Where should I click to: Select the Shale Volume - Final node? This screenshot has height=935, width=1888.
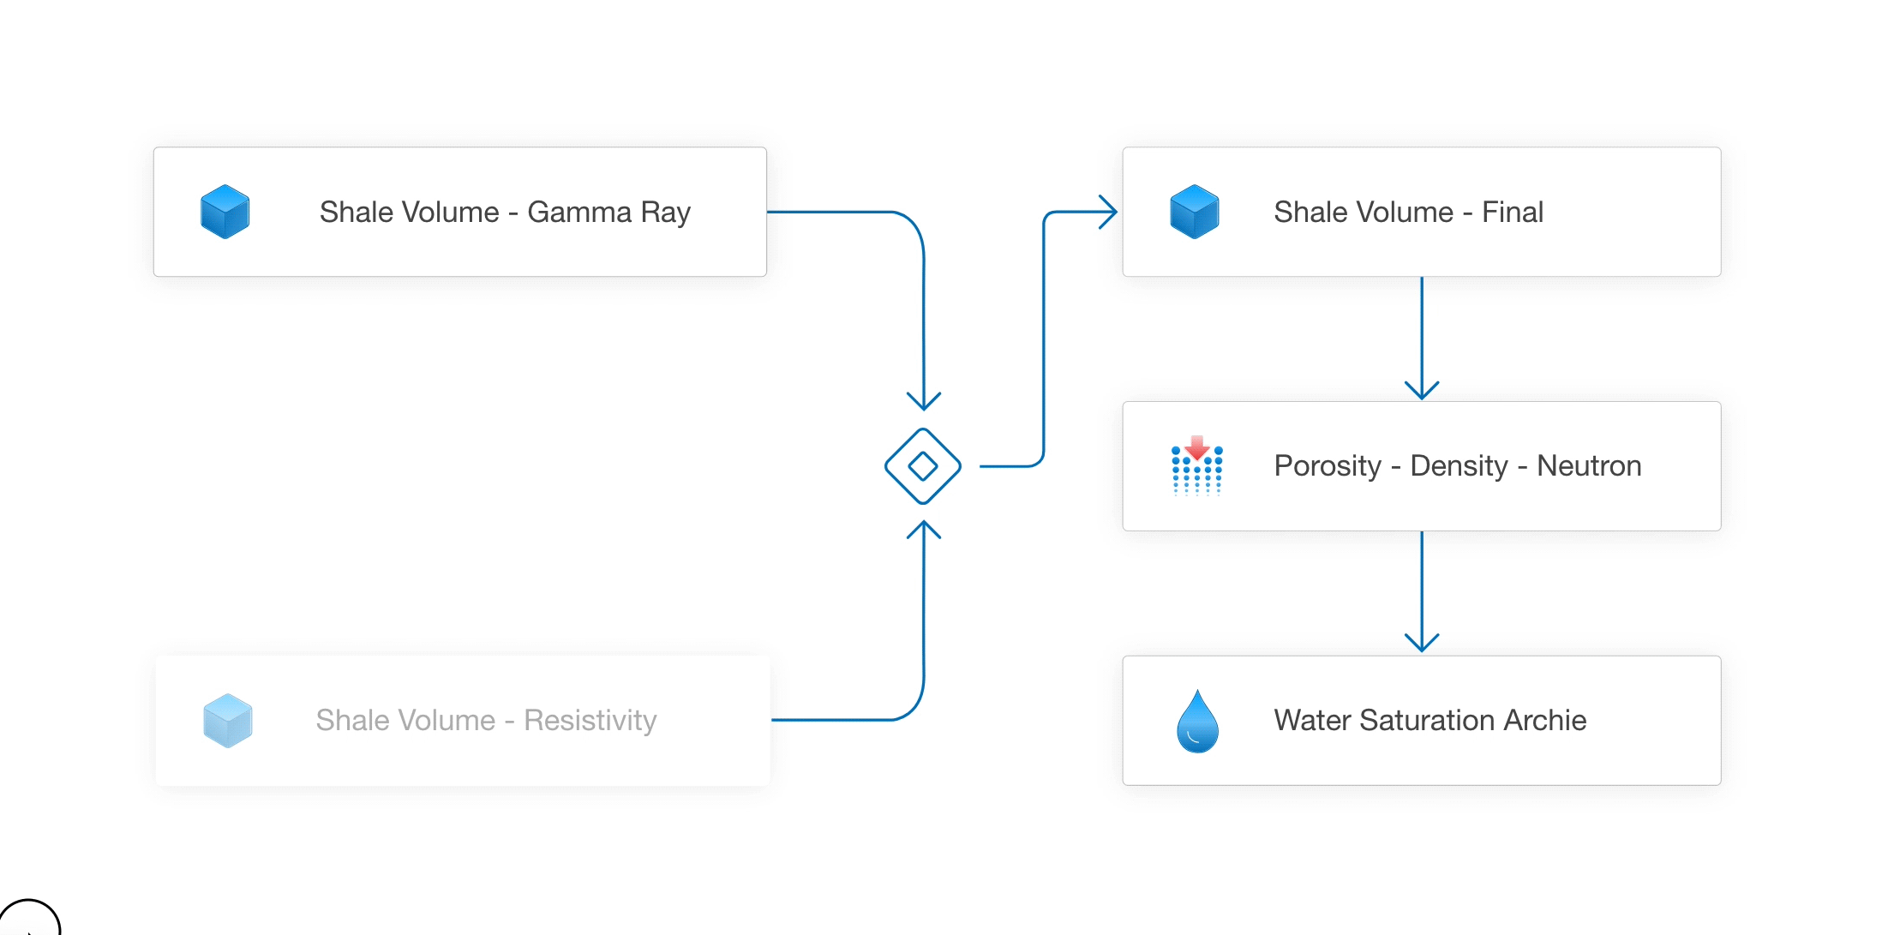point(1422,212)
